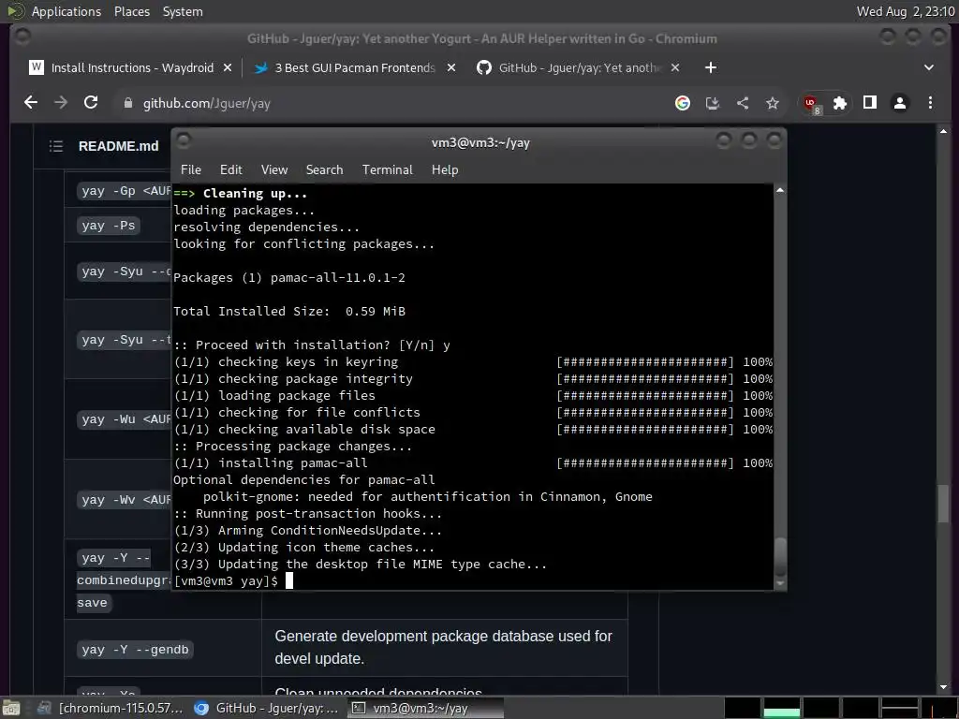959x719 pixels.
Task: Expand the tab search dropdown
Action: tap(928, 67)
